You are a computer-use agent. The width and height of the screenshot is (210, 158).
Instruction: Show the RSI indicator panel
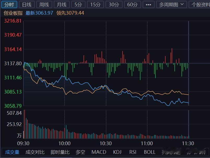(x=133, y=152)
